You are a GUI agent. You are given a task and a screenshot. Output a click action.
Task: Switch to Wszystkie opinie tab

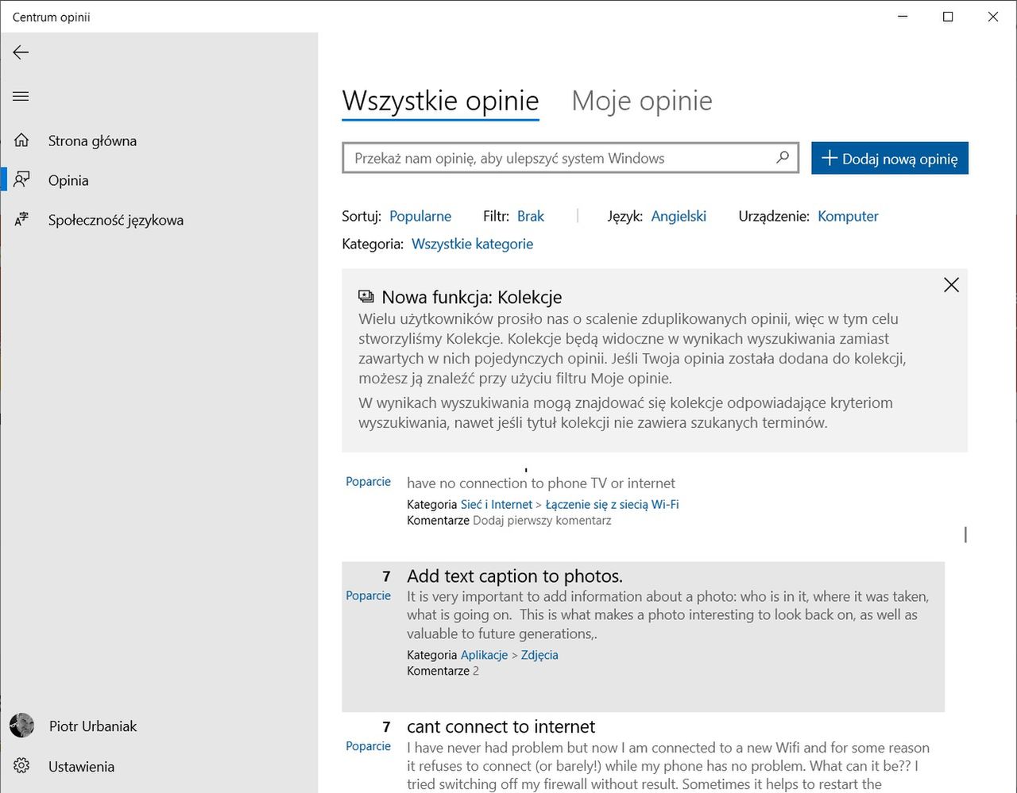[x=440, y=101]
